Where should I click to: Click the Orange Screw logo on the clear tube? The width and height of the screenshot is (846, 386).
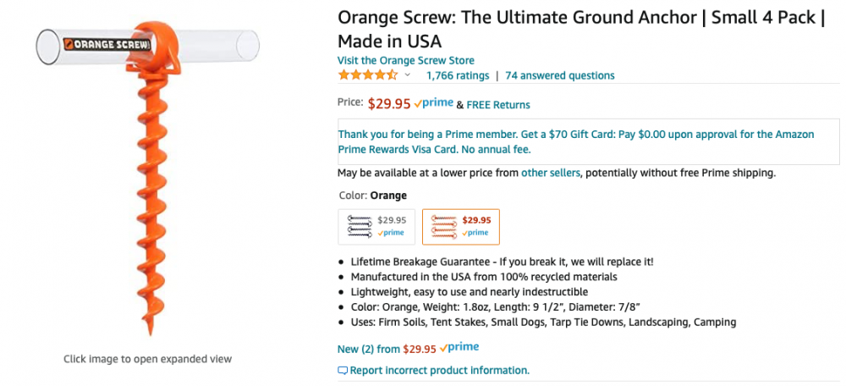coord(108,43)
